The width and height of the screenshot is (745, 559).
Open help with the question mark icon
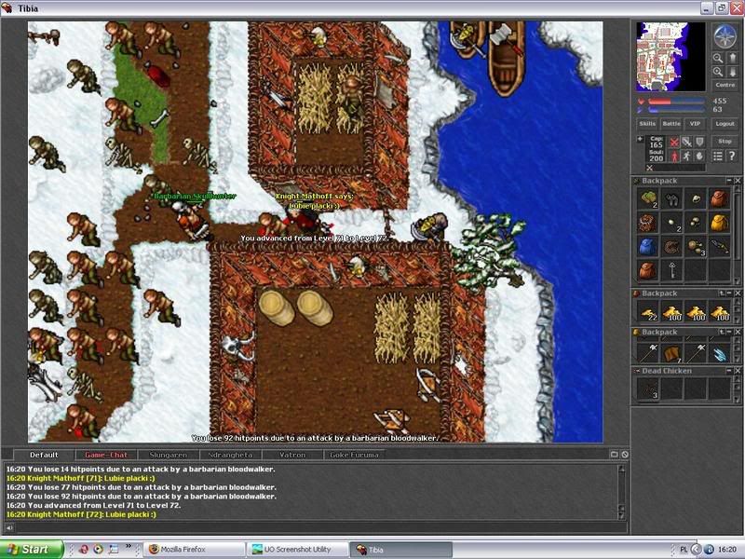[732, 156]
